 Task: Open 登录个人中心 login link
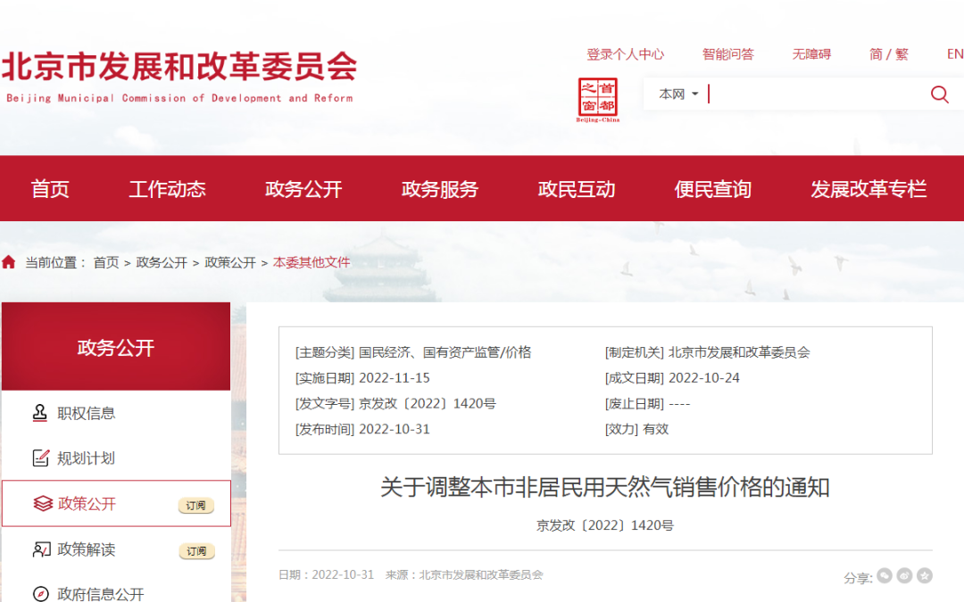click(x=625, y=54)
